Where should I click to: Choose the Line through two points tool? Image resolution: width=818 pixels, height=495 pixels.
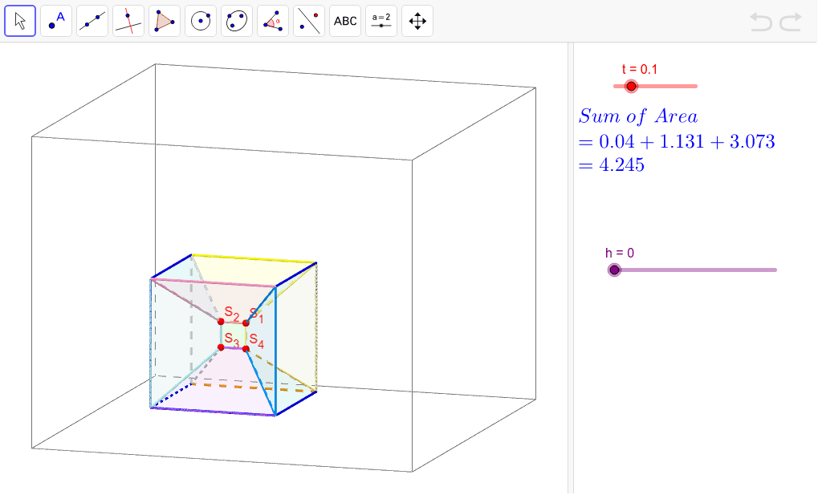[92, 21]
